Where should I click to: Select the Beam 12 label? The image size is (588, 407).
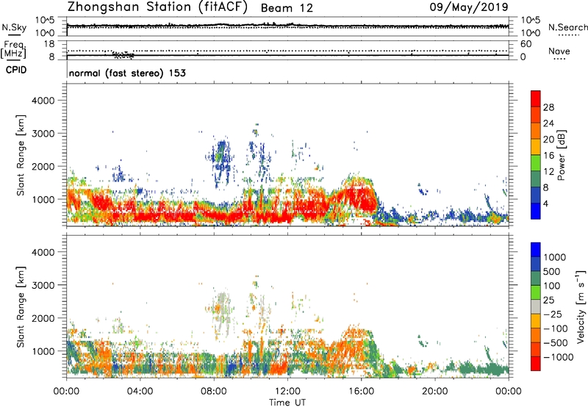tap(287, 8)
